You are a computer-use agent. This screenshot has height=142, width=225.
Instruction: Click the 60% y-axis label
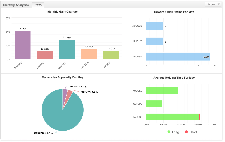[x=8, y=18]
